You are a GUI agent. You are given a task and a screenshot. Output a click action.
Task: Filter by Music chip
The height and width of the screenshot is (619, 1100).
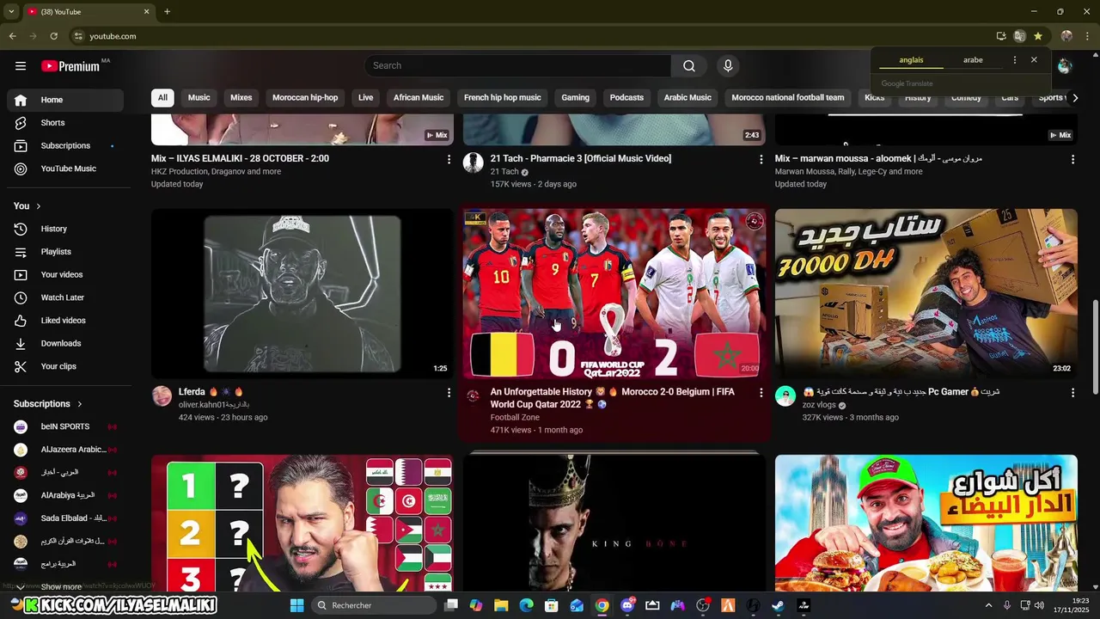click(199, 98)
